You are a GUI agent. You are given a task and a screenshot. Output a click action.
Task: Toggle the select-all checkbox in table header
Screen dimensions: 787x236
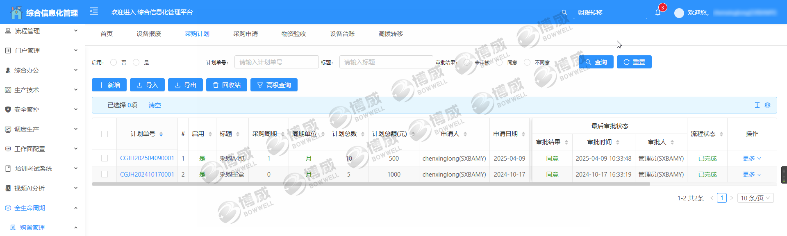click(x=105, y=134)
